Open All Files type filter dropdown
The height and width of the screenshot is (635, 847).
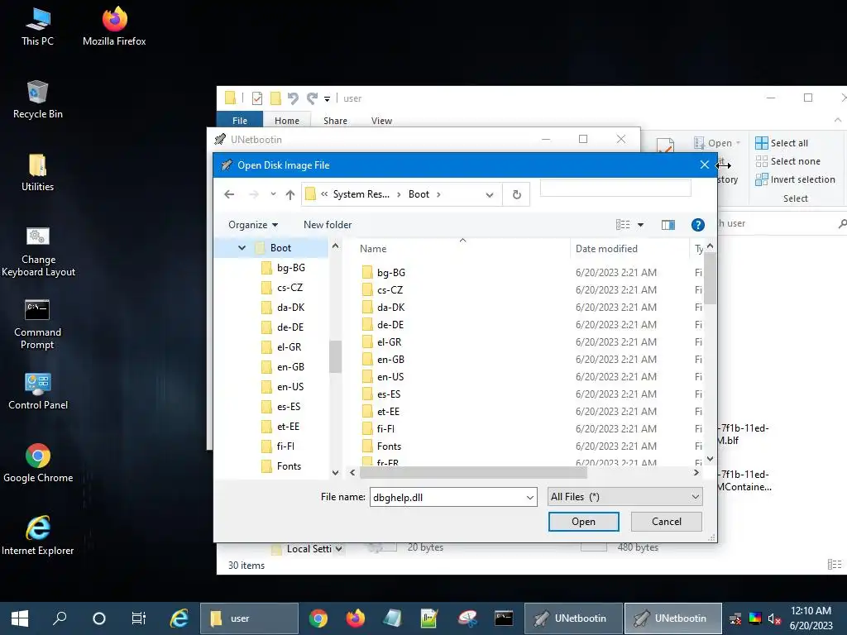click(625, 497)
